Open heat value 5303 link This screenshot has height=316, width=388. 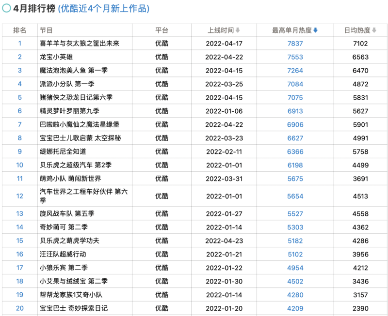tap(295, 227)
